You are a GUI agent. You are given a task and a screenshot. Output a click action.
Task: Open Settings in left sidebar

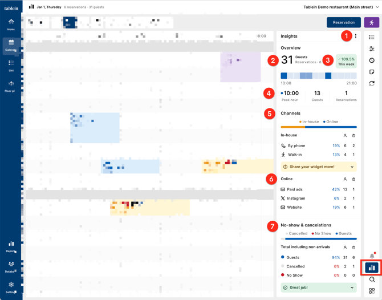point(11,287)
